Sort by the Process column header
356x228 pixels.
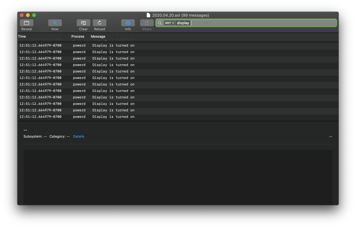coord(77,36)
